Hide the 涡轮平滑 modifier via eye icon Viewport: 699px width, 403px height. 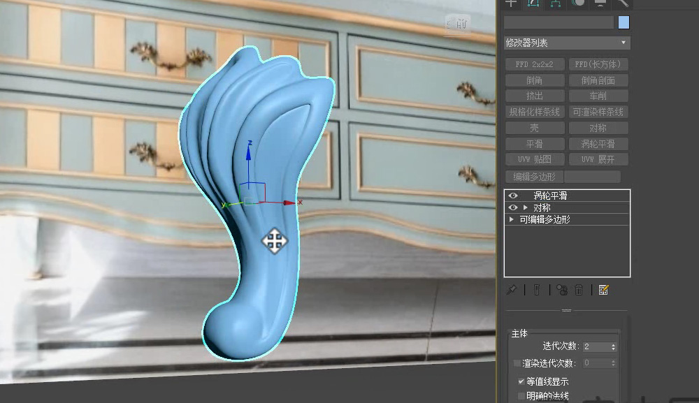click(512, 196)
